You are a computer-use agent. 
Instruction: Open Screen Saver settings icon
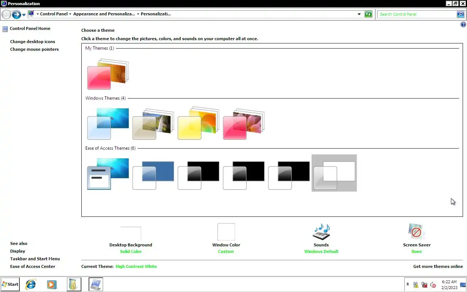coord(417,232)
